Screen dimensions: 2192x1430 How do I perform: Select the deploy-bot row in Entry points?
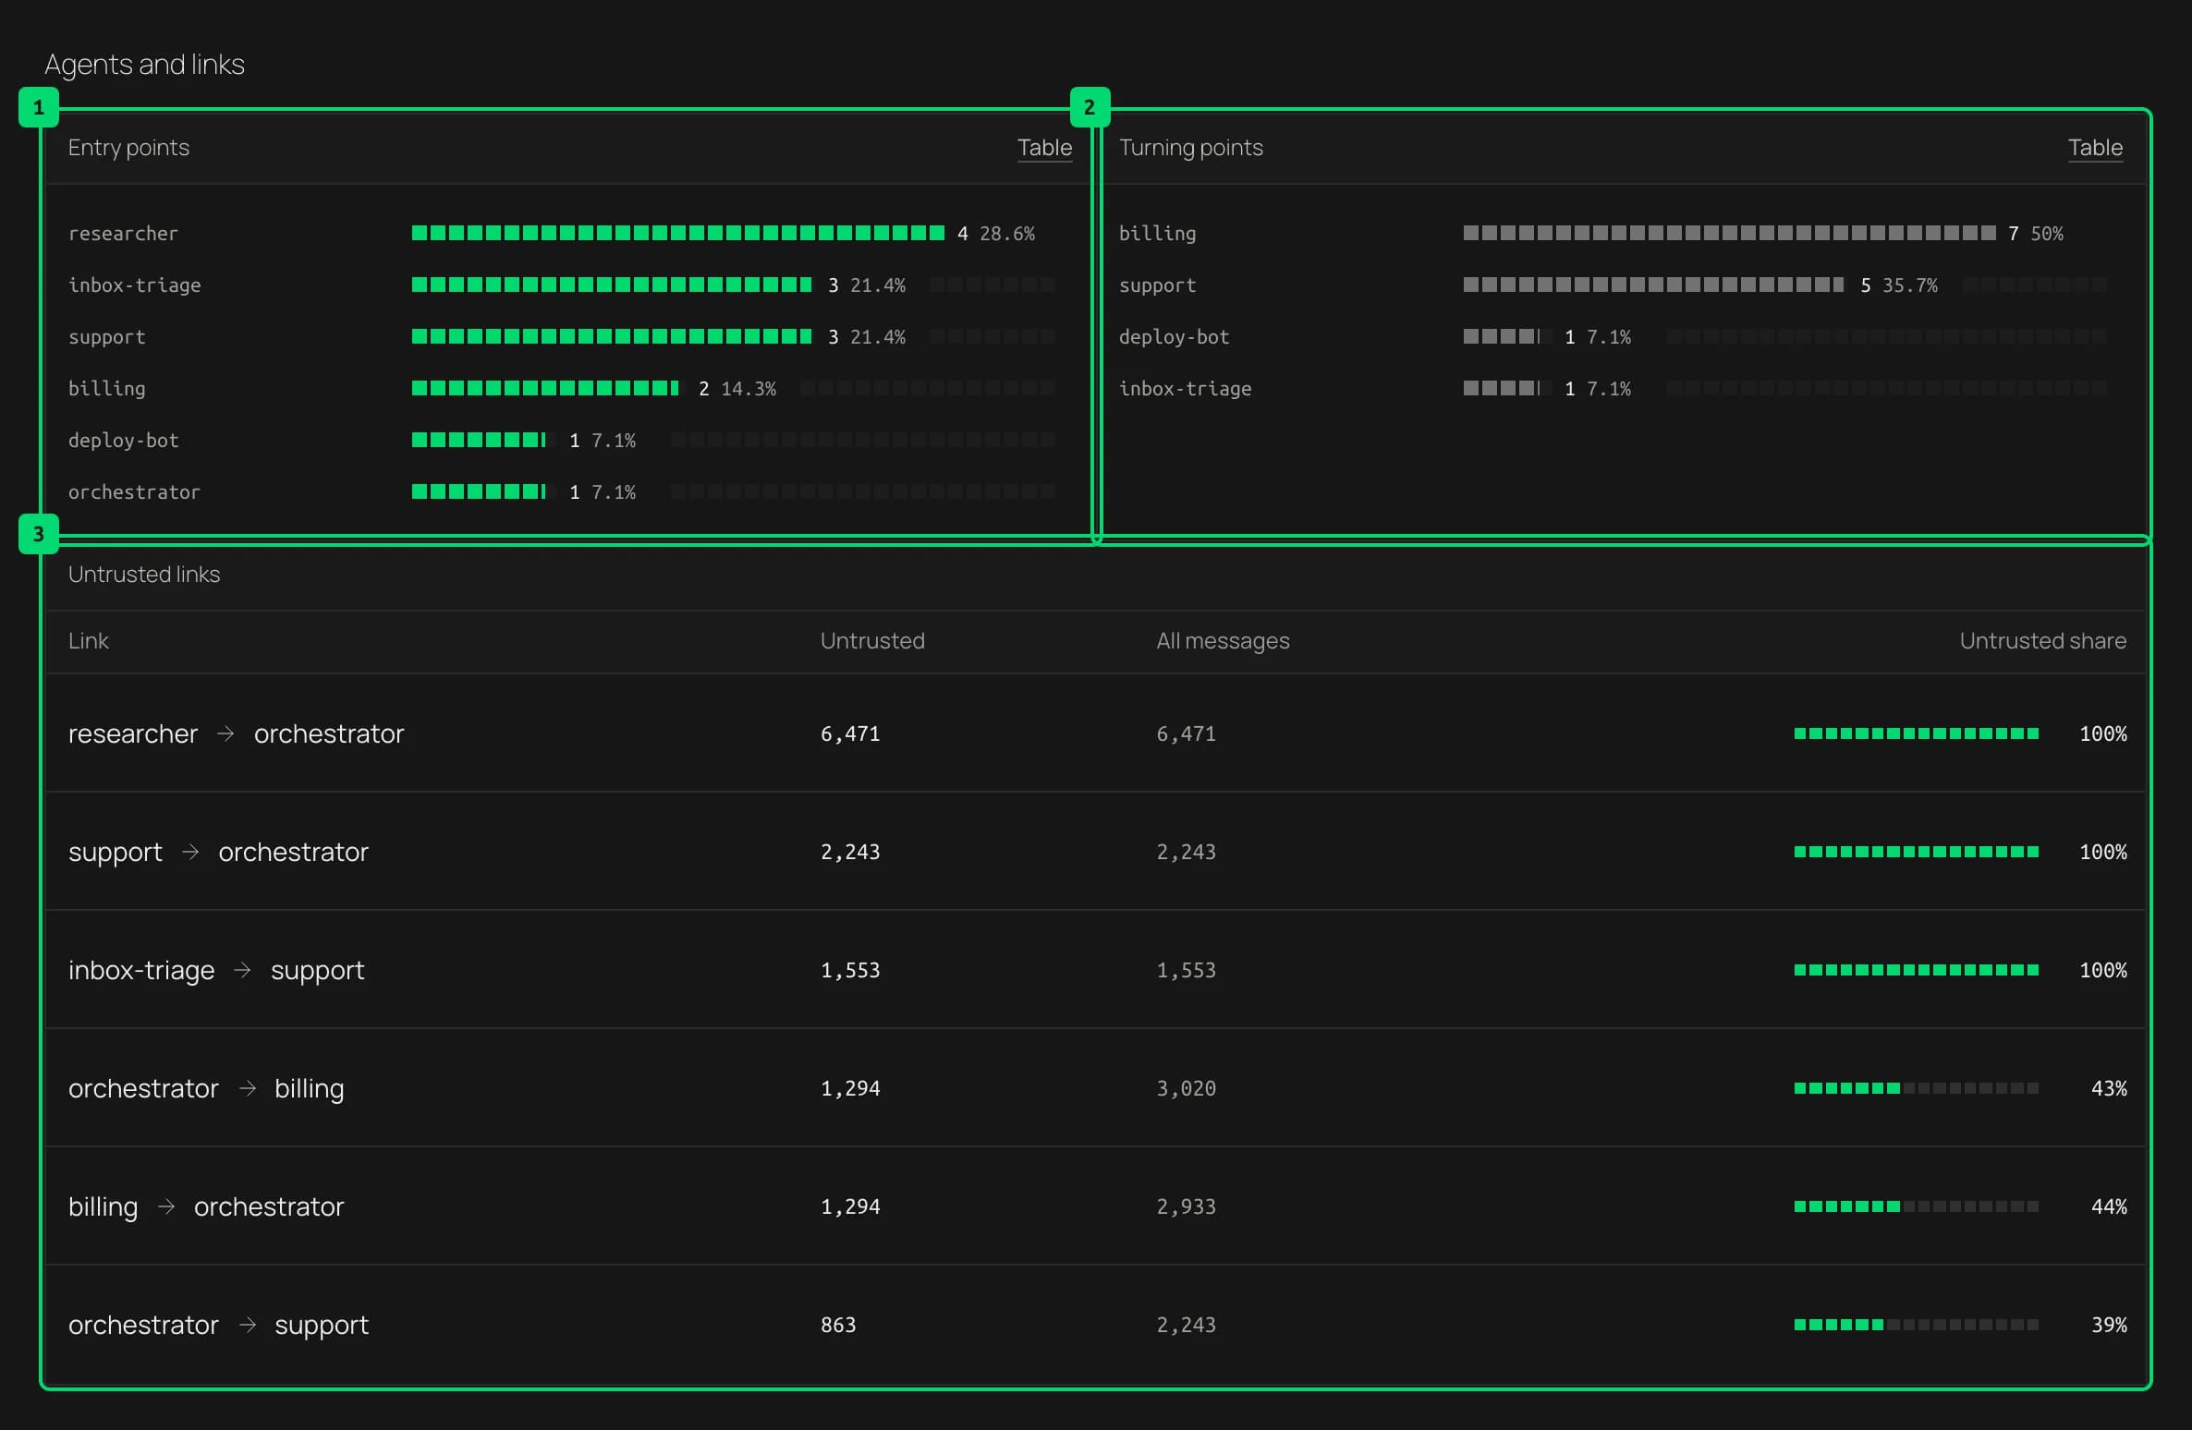pos(562,440)
